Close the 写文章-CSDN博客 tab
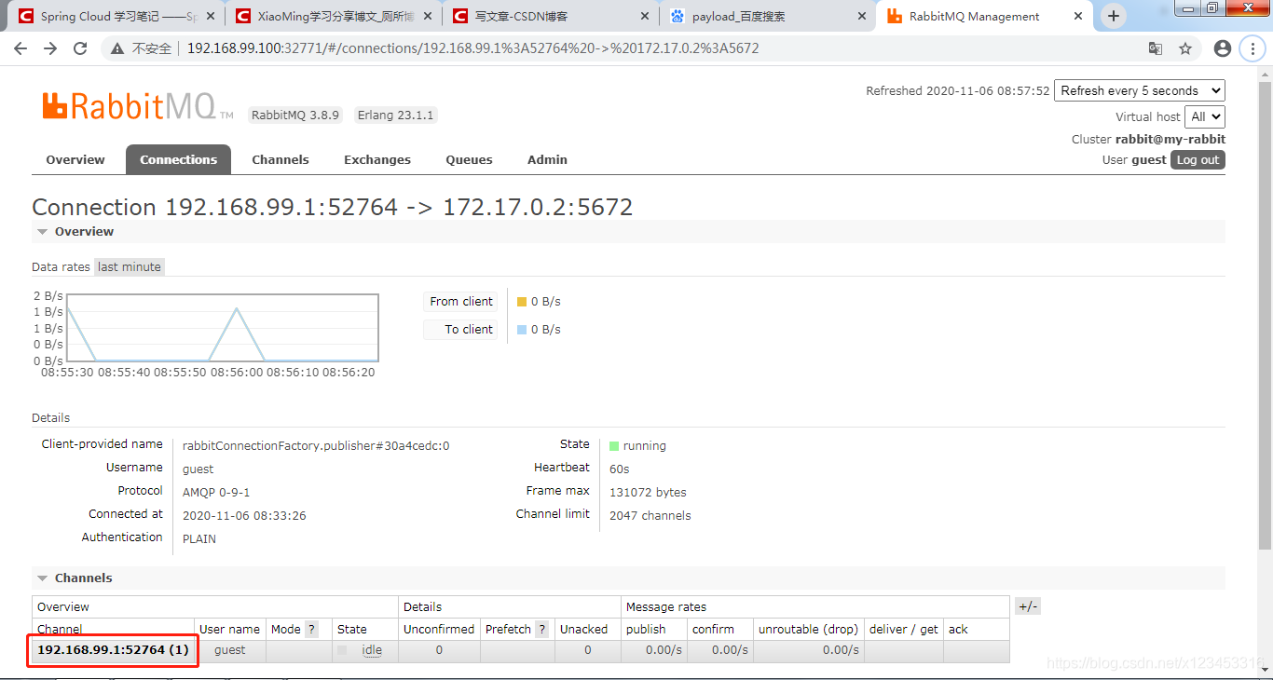This screenshot has width=1273, height=680. (643, 16)
